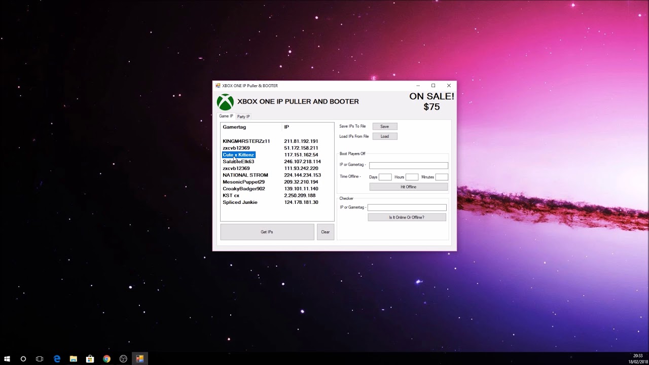Open File Explorer from the taskbar
The width and height of the screenshot is (649, 365).
[x=73, y=359]
